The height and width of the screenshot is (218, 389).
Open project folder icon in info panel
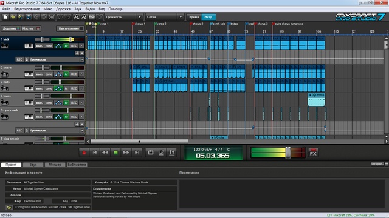pos(9,207)
